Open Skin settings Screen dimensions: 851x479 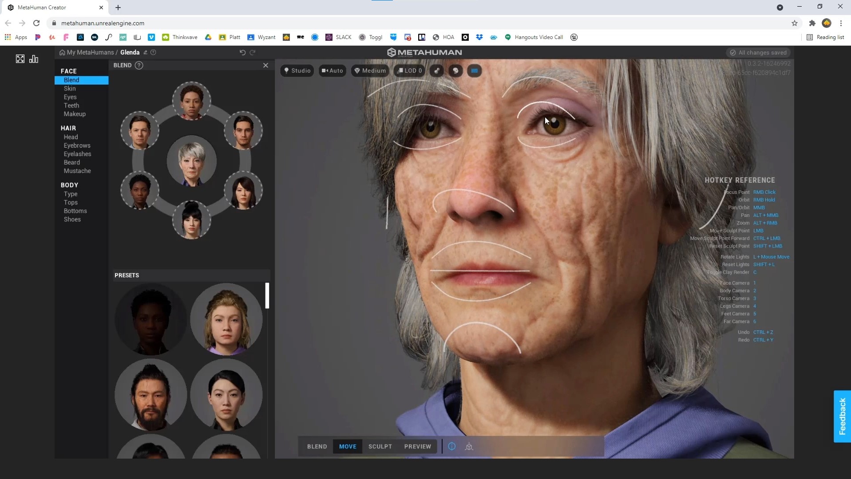(70, 88)
